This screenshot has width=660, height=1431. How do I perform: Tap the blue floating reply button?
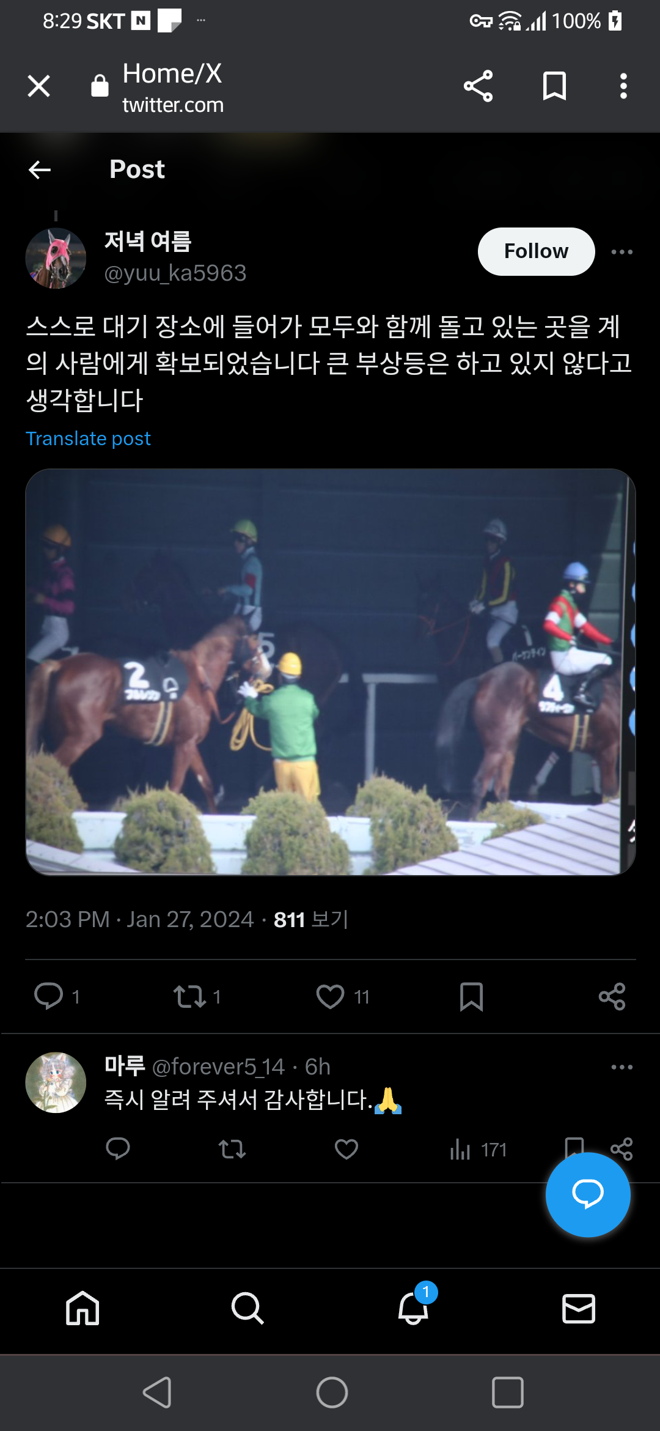coord(588,1194)
